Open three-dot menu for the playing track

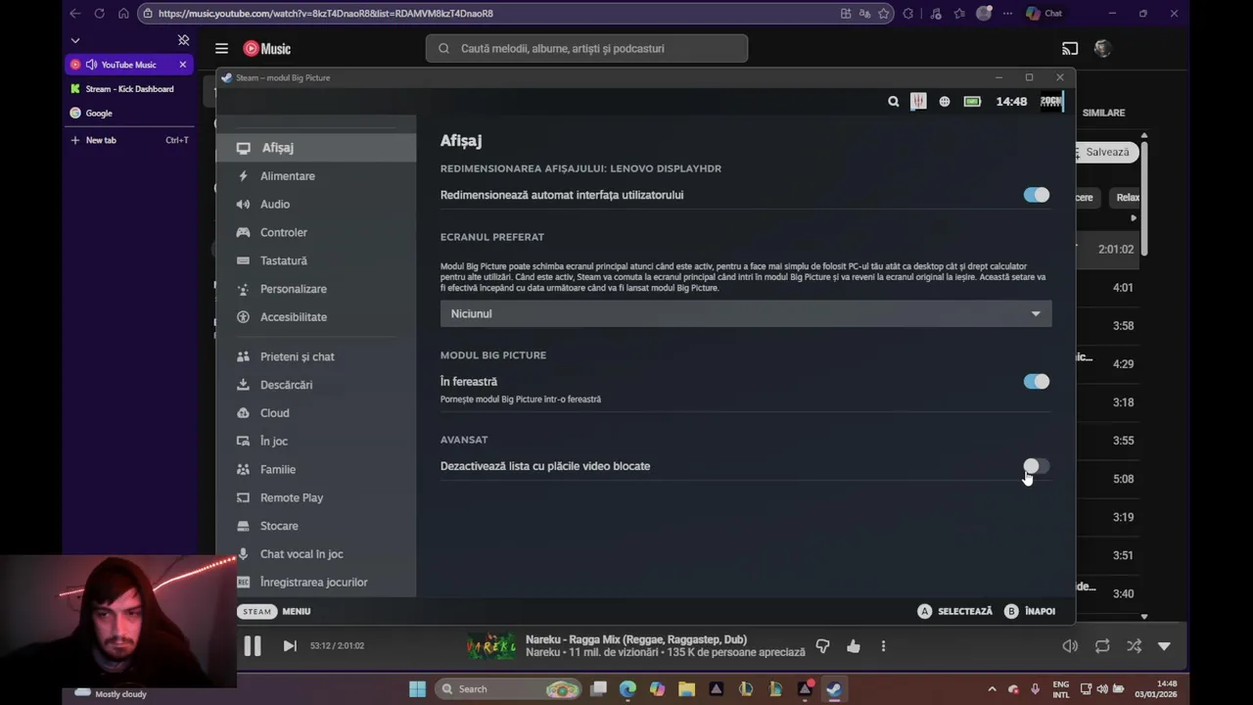tap(883, 646)
